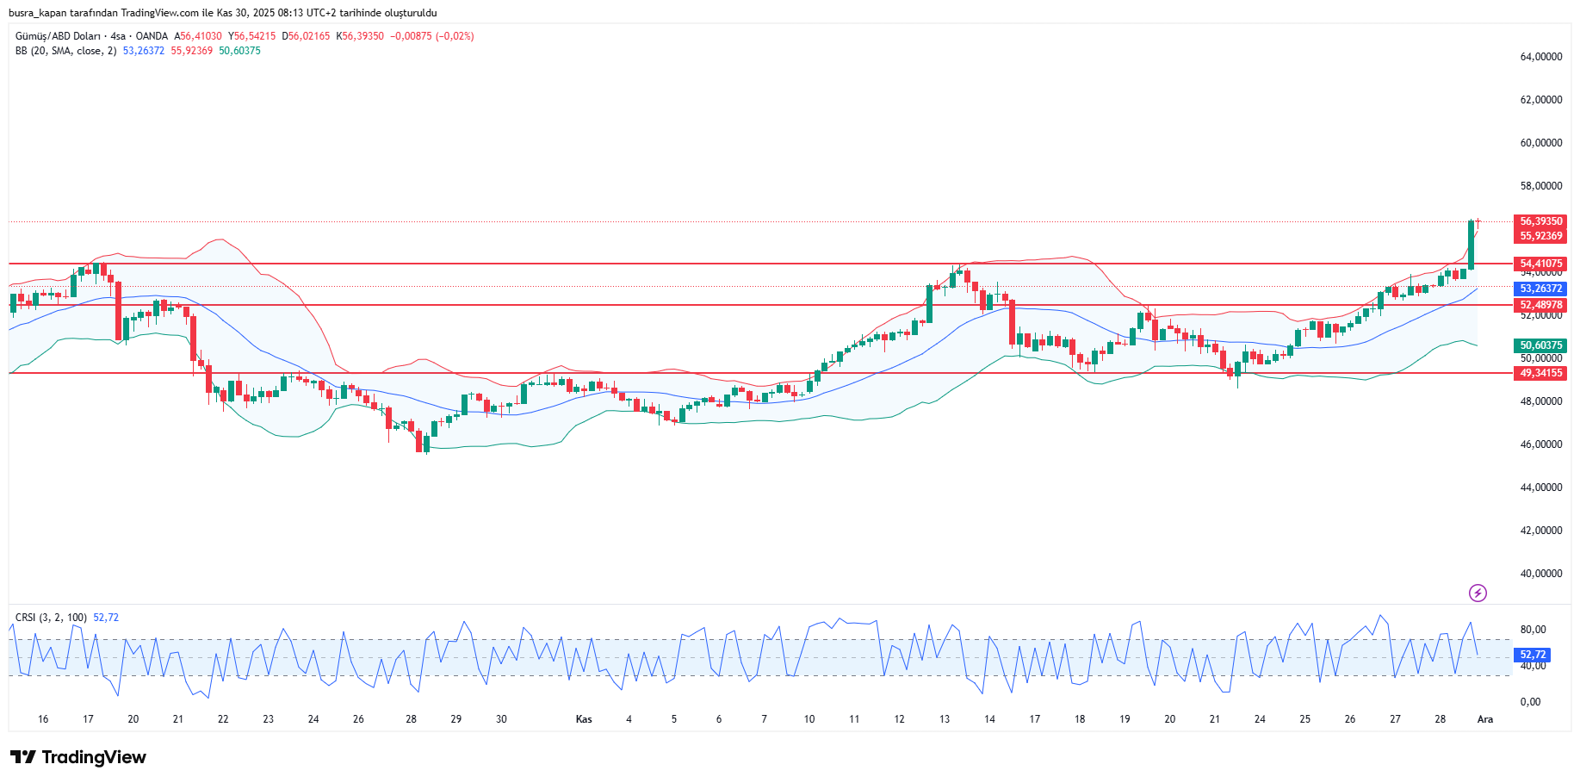The height and width of the screenshot is (783, 1580).
Task: Click the green 50,60375 lower band label
Action: [1540, 345]
